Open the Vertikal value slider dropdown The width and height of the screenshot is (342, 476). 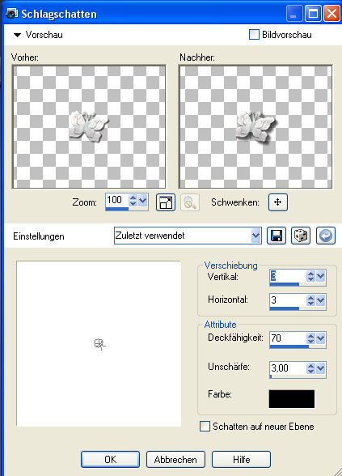pyautogui.click(x=321, y=276)
